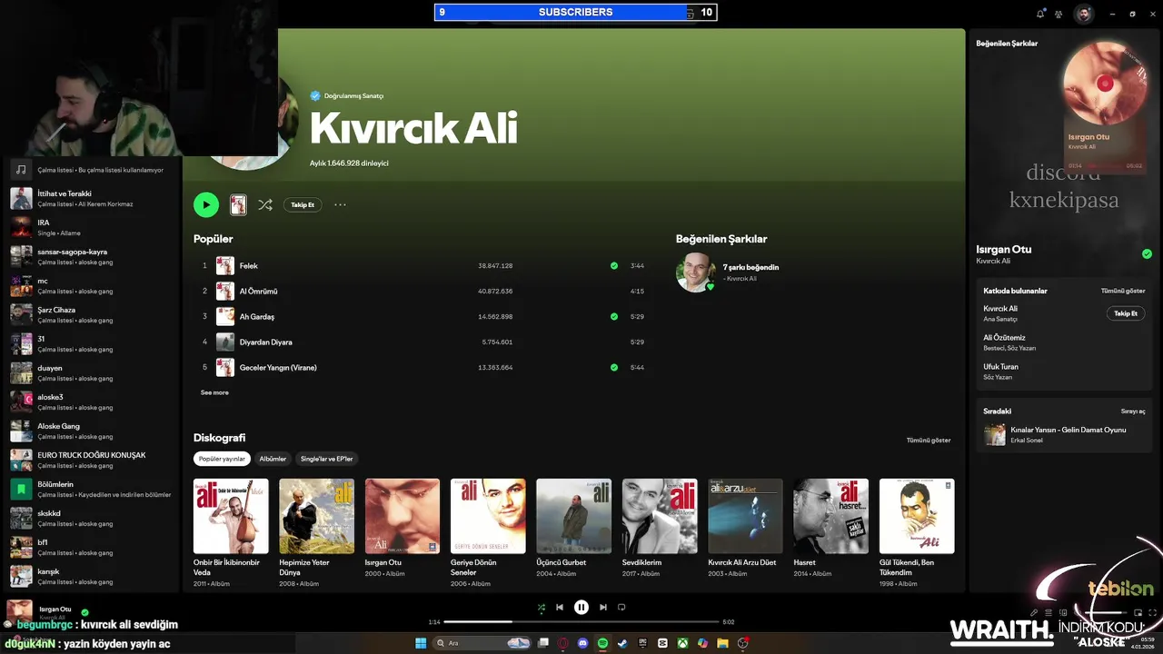1163x654 pixels.
Task: Skip to next track in the player
Action: [x=603, y=608]
